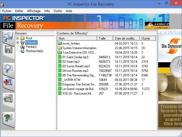Sort by the Taille column header
The image size is (182, 137).
point(105,38)
